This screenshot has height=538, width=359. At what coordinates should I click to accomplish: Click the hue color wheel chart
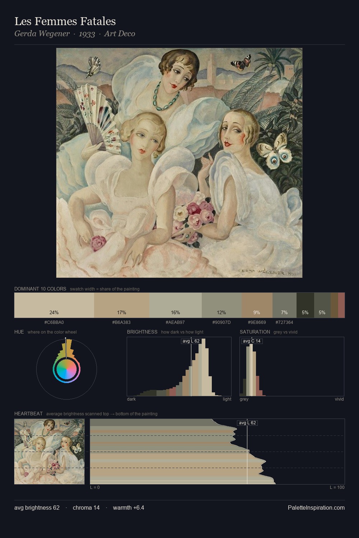click(x=66, y=369)
